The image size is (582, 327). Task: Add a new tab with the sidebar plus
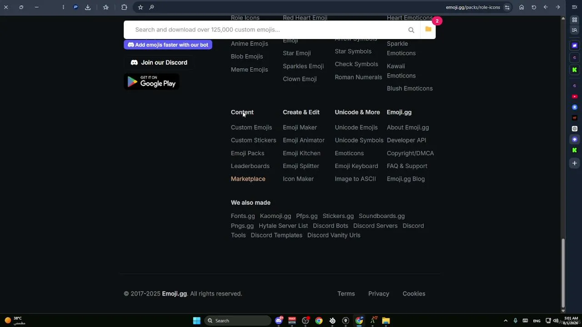(x=575, y=163)
